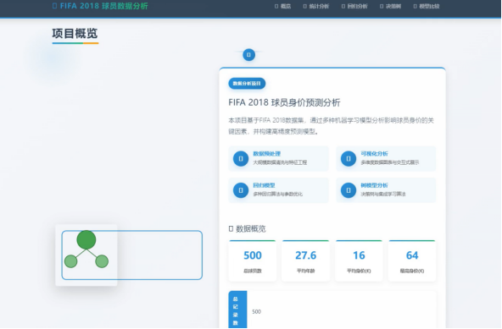Click the 决策树与集成学习算法 description
502x329 pixels.
[x=383, y=195]
